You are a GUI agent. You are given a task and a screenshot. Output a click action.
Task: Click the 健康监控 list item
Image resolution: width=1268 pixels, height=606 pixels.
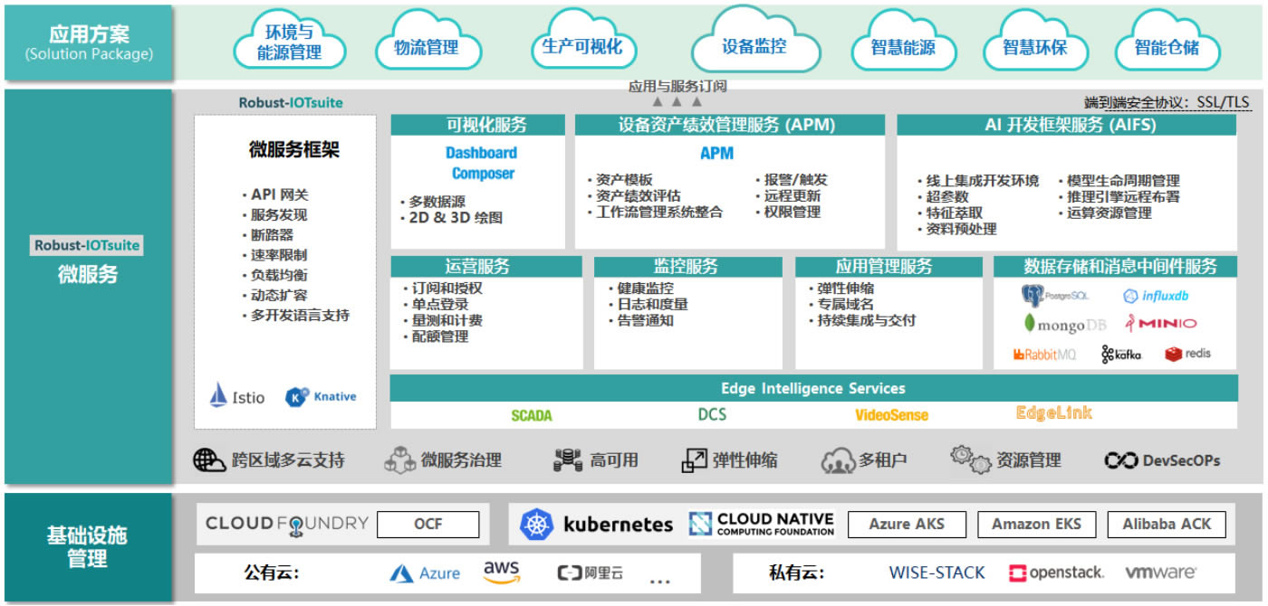pos(640,288)
